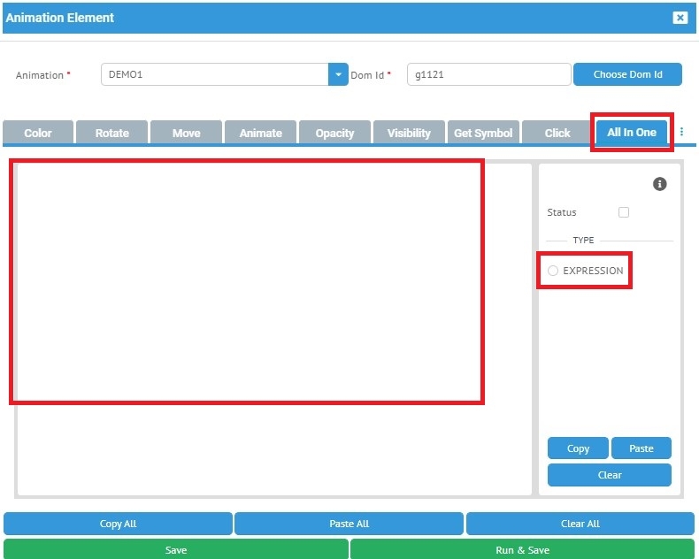Close the Animation Element dialog
This screenshot has width=699, height=559.
click(x=680, y=18)
